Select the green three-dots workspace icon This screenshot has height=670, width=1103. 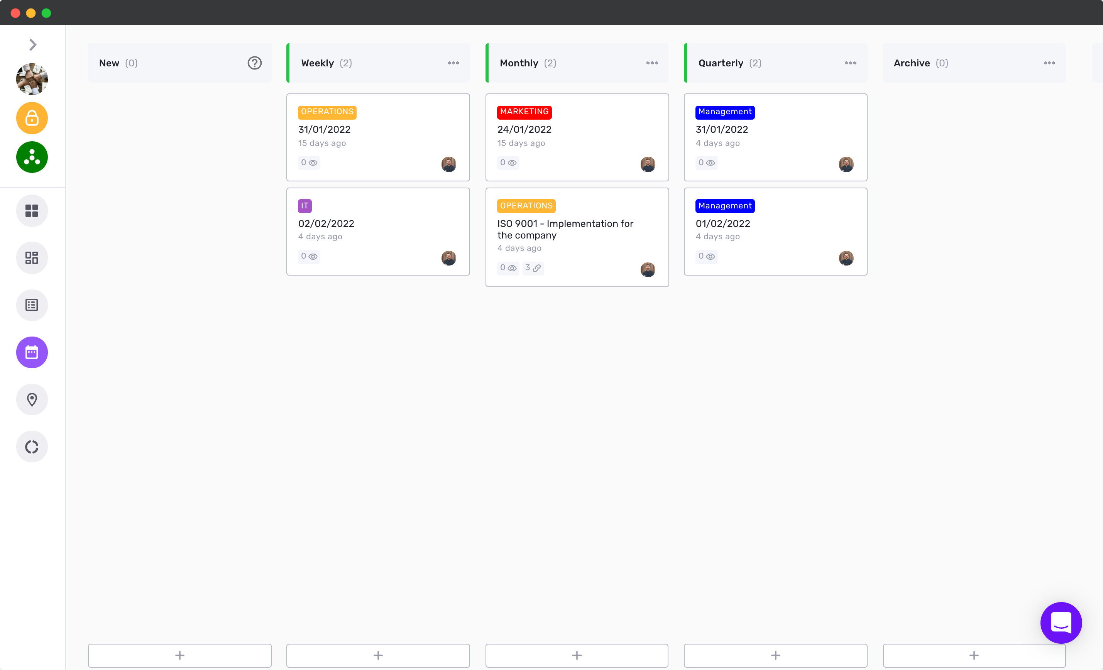click(x=32, y=157)
